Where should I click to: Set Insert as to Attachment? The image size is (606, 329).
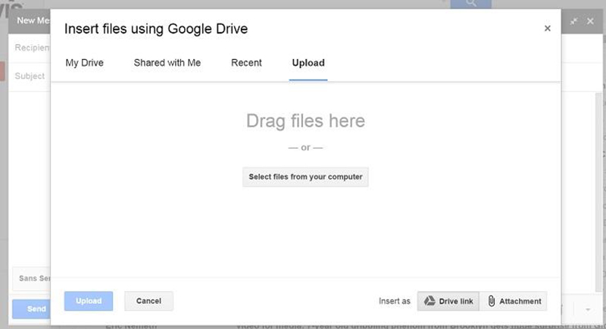pos(514,301)
